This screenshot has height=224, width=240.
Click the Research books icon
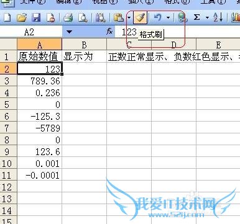click(101, 17)
